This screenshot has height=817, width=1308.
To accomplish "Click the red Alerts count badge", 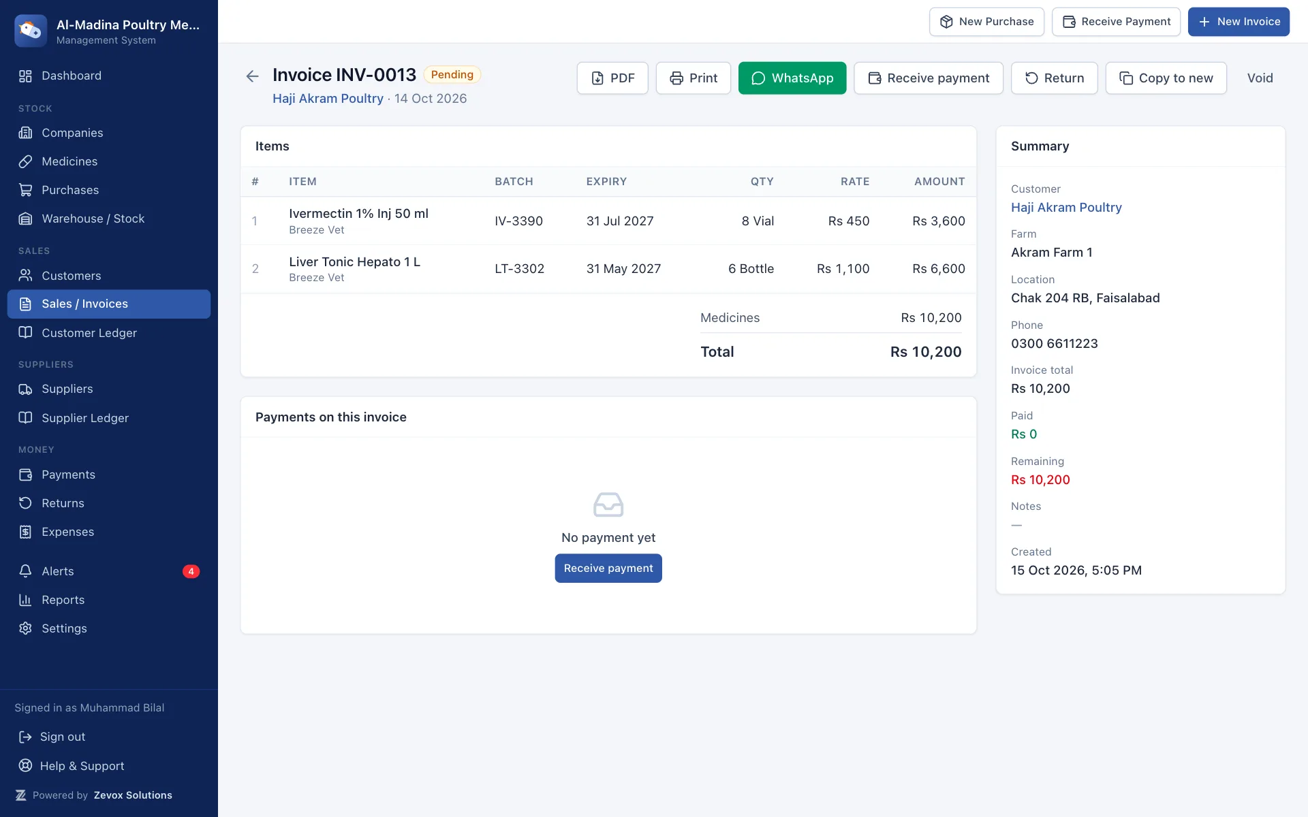I will [191, 571].
